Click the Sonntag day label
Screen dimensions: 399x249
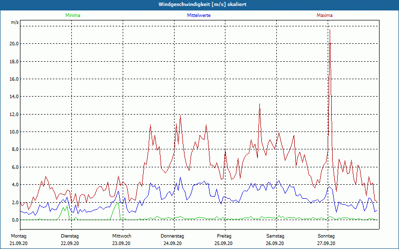(x=326, y=236)
